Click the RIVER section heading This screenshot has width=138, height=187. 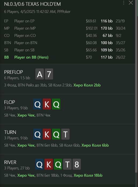pos(10,162)
